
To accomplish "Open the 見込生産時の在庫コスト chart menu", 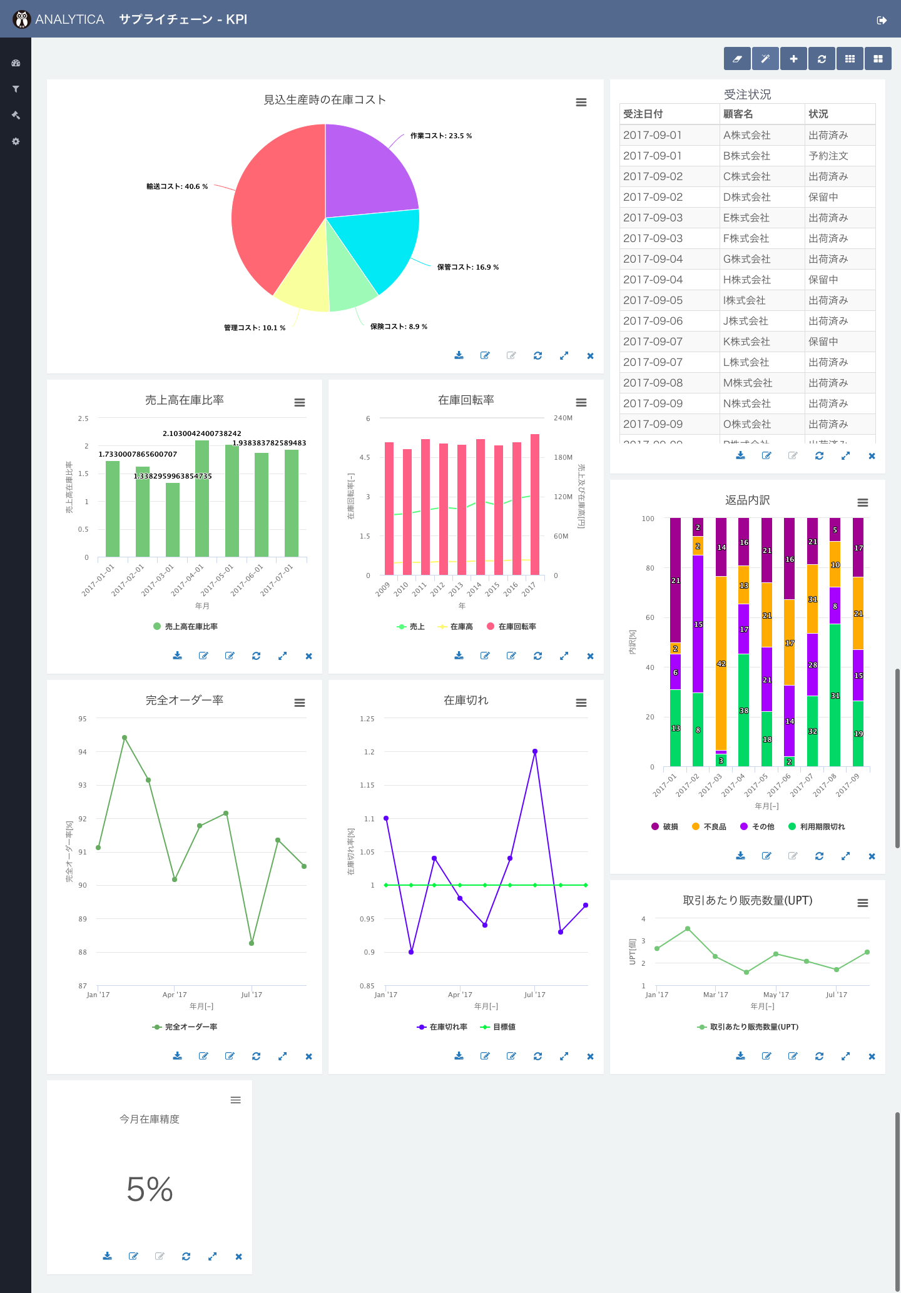I will pyautogui.click(x=581, y=103).
